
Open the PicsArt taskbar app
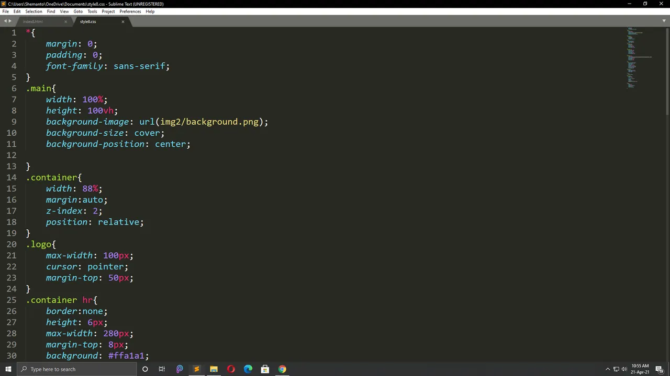click(180, 369)
